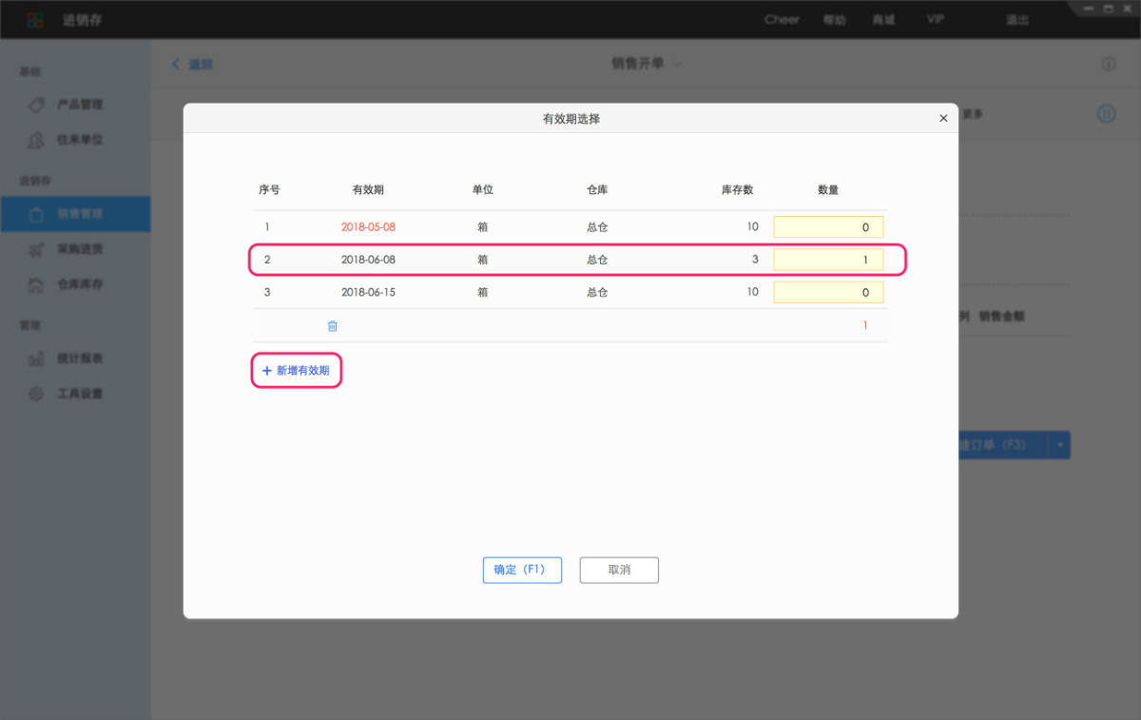
Task: Open 仓库库存 via its warehouse icon
Action: point(36,284)
